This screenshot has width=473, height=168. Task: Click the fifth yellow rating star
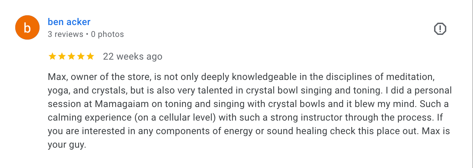(90, 56)
